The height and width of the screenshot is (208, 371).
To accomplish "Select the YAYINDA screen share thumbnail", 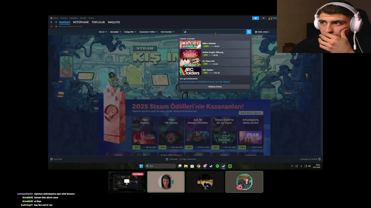I will point(127,182).
